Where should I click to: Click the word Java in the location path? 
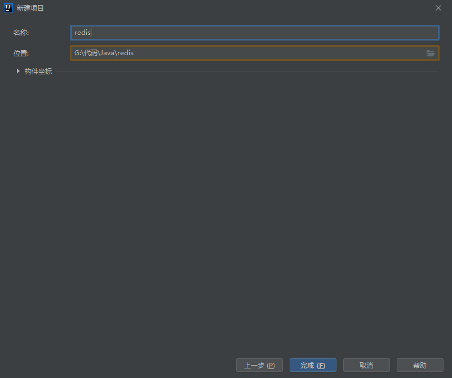coord(107,53)
